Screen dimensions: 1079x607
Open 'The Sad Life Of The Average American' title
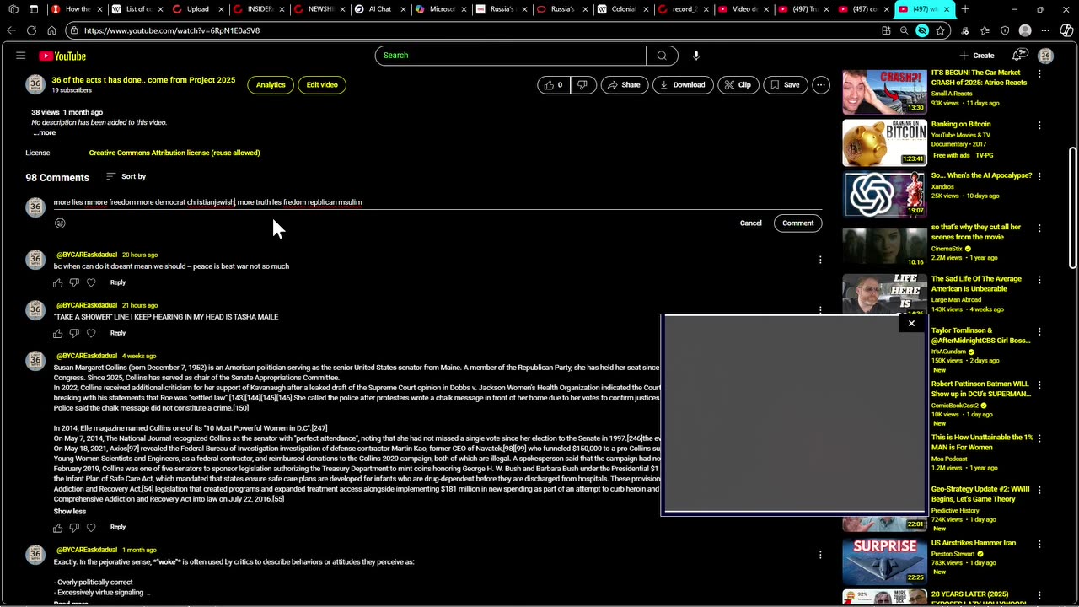[x=975, y=284]
